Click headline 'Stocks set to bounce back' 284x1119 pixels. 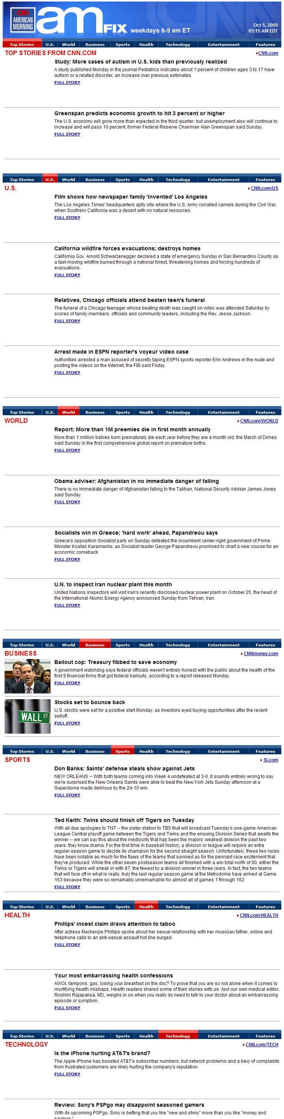[x=90, y=702]
